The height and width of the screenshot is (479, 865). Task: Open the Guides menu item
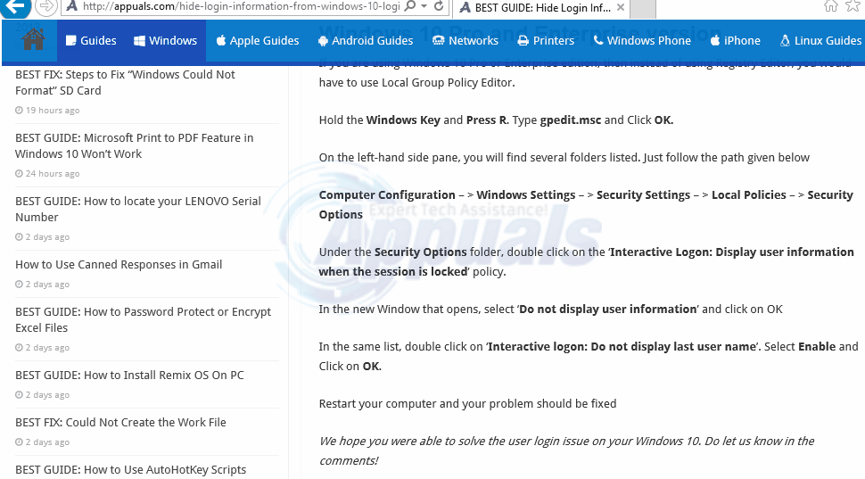tap(91, 40)
